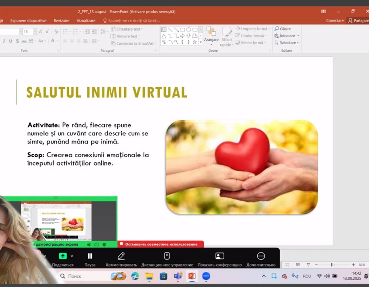Select the star shape in shapes gallery
Viewport: 369px width, 287px height.
tap(195, 42)
